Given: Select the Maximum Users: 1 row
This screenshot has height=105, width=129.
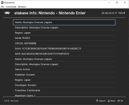Looking at the screenshot, I should [x=64, y=95].
